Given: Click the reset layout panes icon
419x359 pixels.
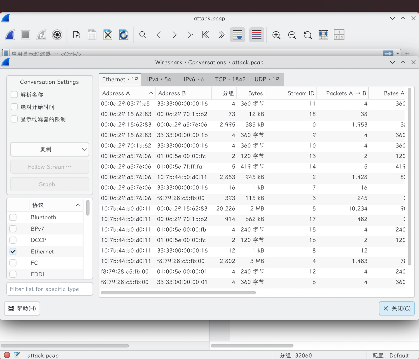Looking at the screenshot, I should click(x=339, y=35).
